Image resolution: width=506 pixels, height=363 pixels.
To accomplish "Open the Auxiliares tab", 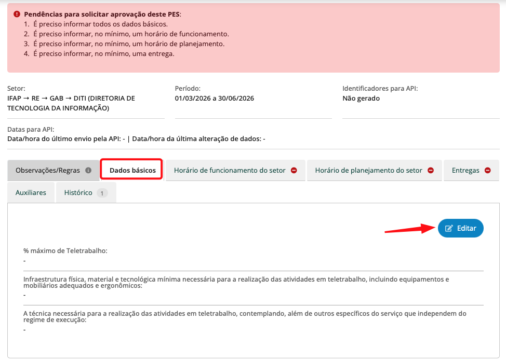I will (x=31, y=192).
